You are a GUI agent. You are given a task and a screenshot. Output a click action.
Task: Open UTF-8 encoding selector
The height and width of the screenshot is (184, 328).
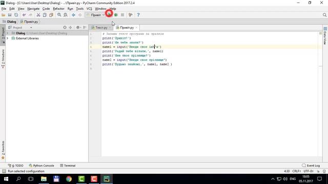[x=309, y=171]
